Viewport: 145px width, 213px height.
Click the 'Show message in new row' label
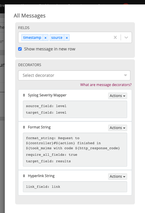click(50, 49)
